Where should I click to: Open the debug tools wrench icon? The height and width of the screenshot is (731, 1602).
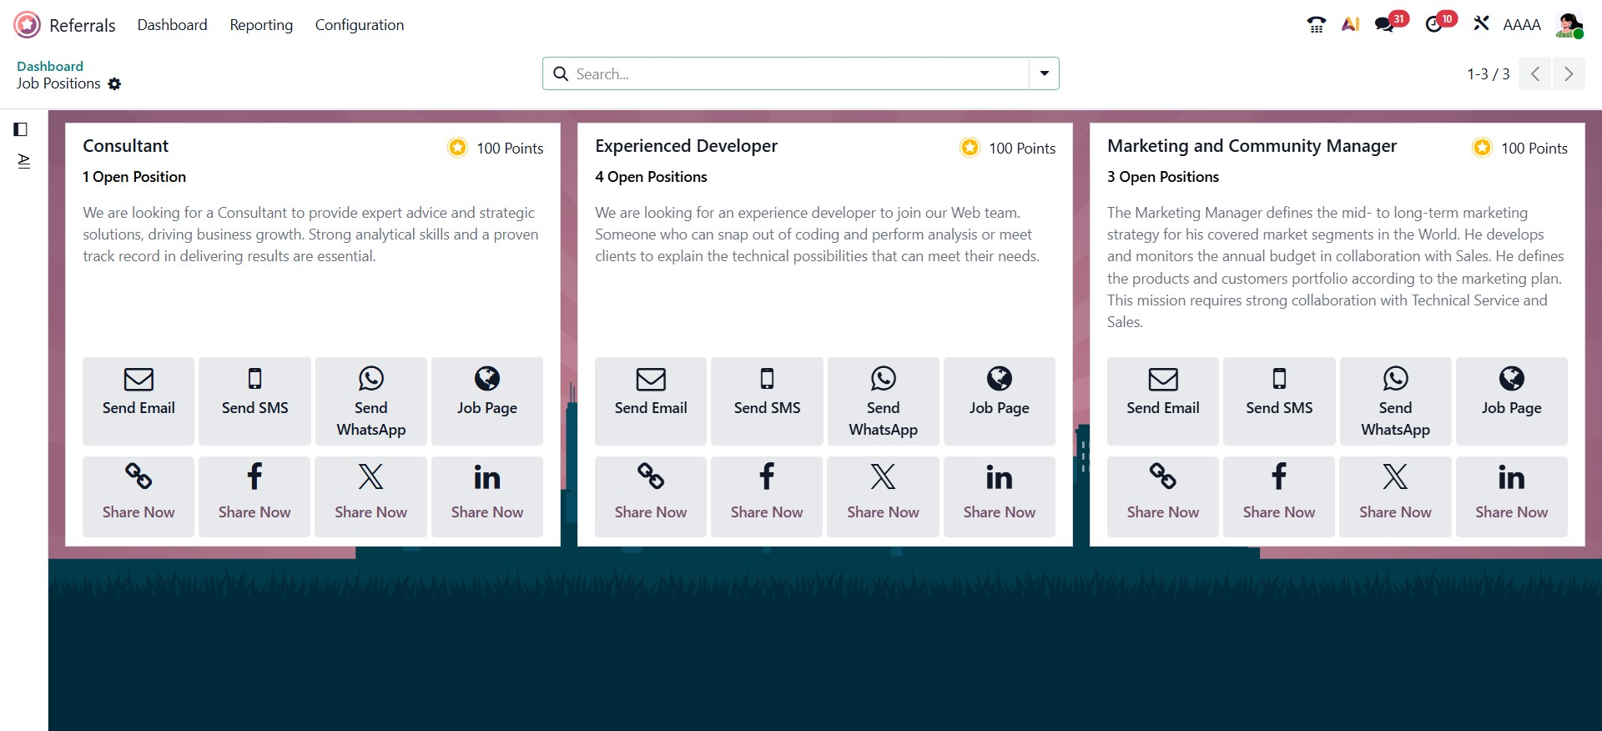pyautogui.click(x=1481, y=24)
